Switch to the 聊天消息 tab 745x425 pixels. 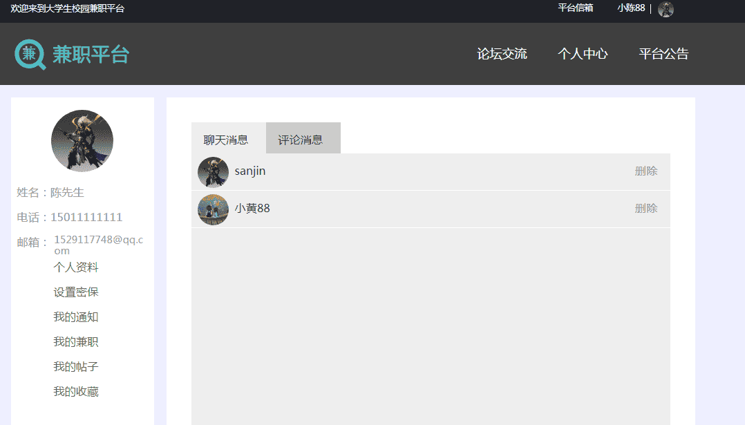226,140
